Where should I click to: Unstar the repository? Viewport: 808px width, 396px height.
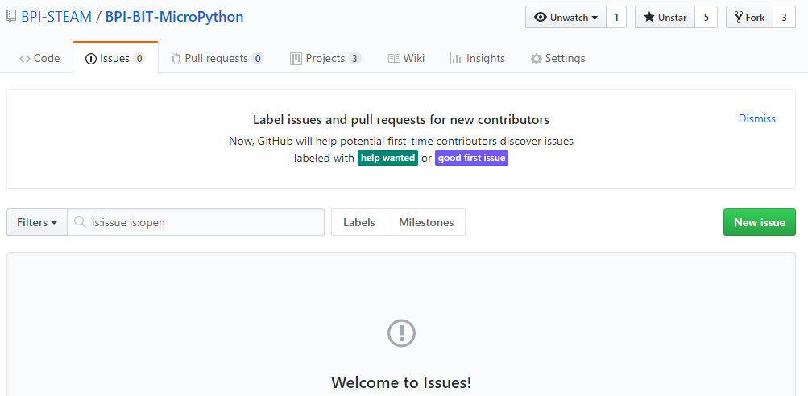pos(665,17)
